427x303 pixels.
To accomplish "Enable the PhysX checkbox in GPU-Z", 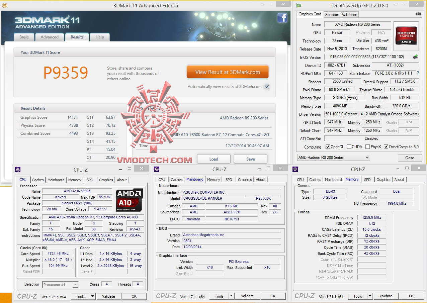I will 368,147.
